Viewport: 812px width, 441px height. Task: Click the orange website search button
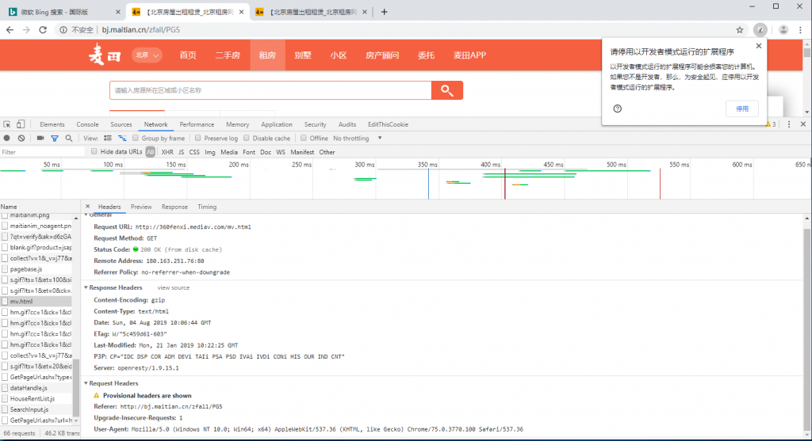(447, 90)
